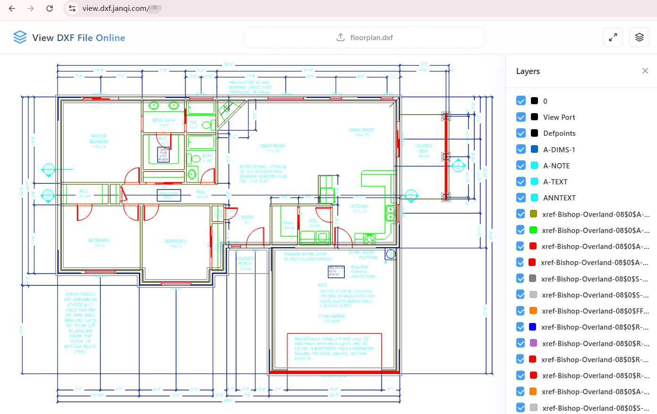657x414 pixels.
Task: Open site information icon beside the URL
Action: click(x=72, y=8)
